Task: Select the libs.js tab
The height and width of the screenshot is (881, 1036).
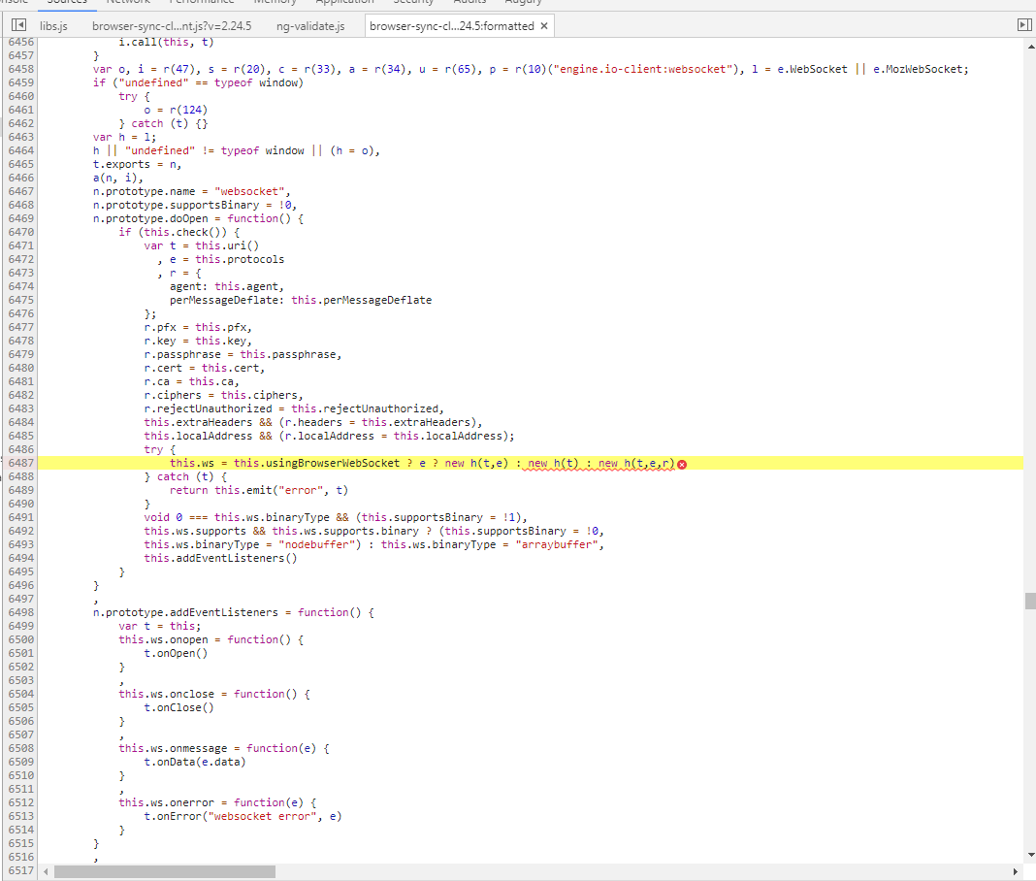Action: (53, 26)
